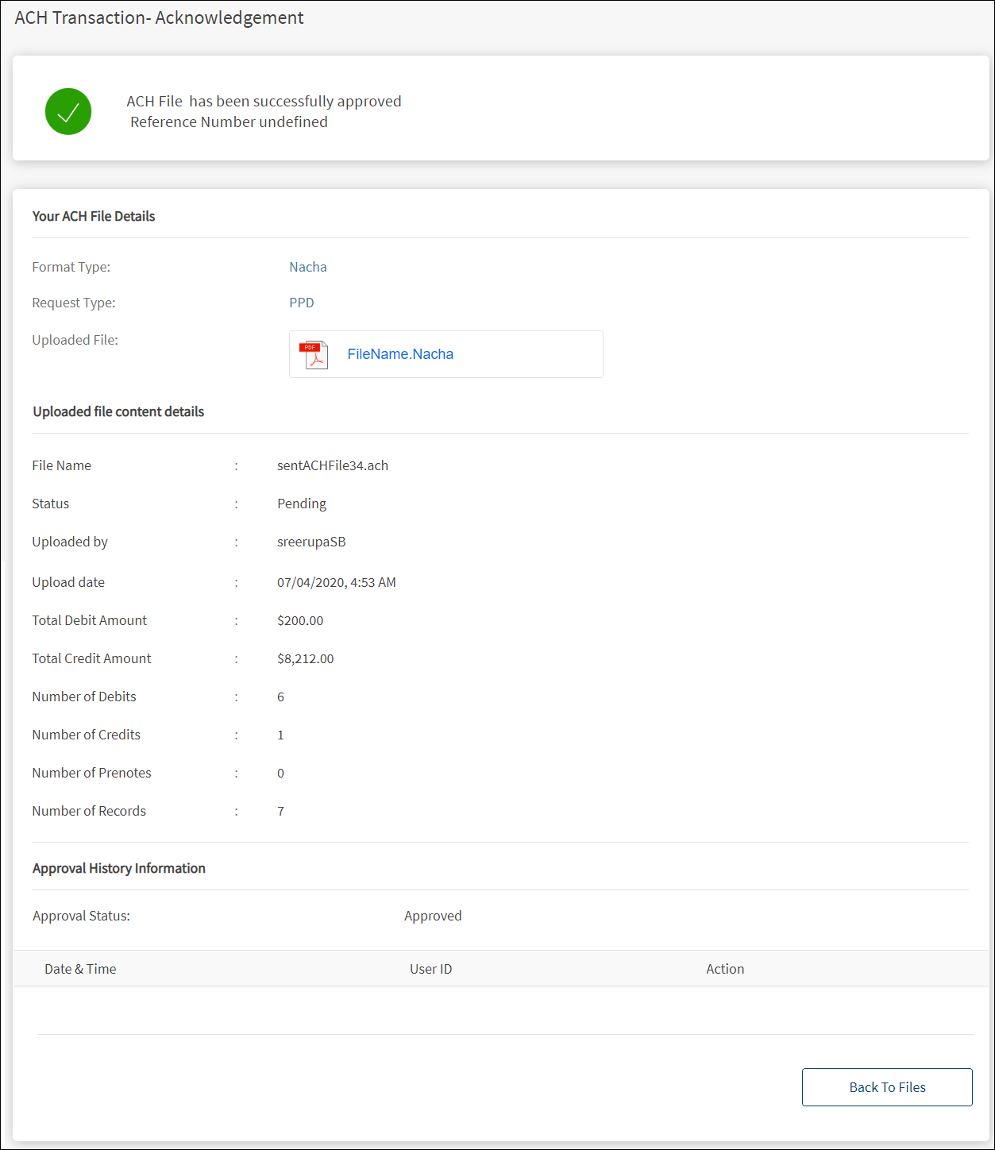Screen dimensions: 995x1150
Task: Click the Approval History Information heading
Action: pos(119,868)
